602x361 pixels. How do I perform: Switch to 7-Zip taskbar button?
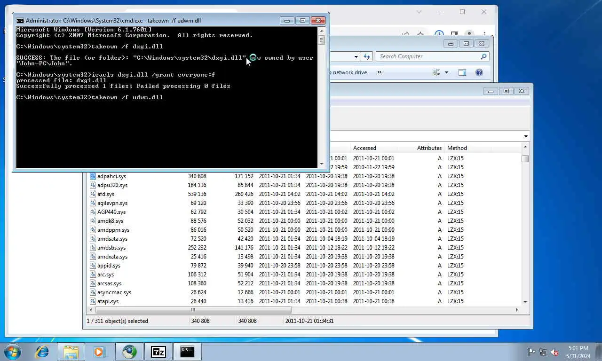pyautogui.click(x=158, y=351)
